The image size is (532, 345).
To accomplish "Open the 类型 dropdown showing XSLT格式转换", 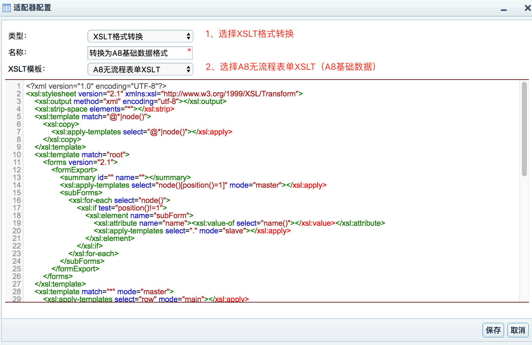I will (140, 36).
